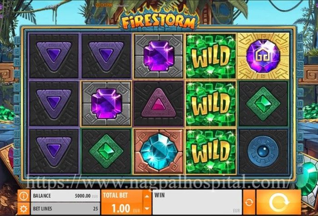Click the Bet Lines 25 field
This screenshot has height=216, width=318.
pos(65,209)
